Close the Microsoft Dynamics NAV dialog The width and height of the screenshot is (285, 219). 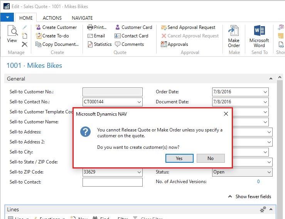(x=226, y=114)
